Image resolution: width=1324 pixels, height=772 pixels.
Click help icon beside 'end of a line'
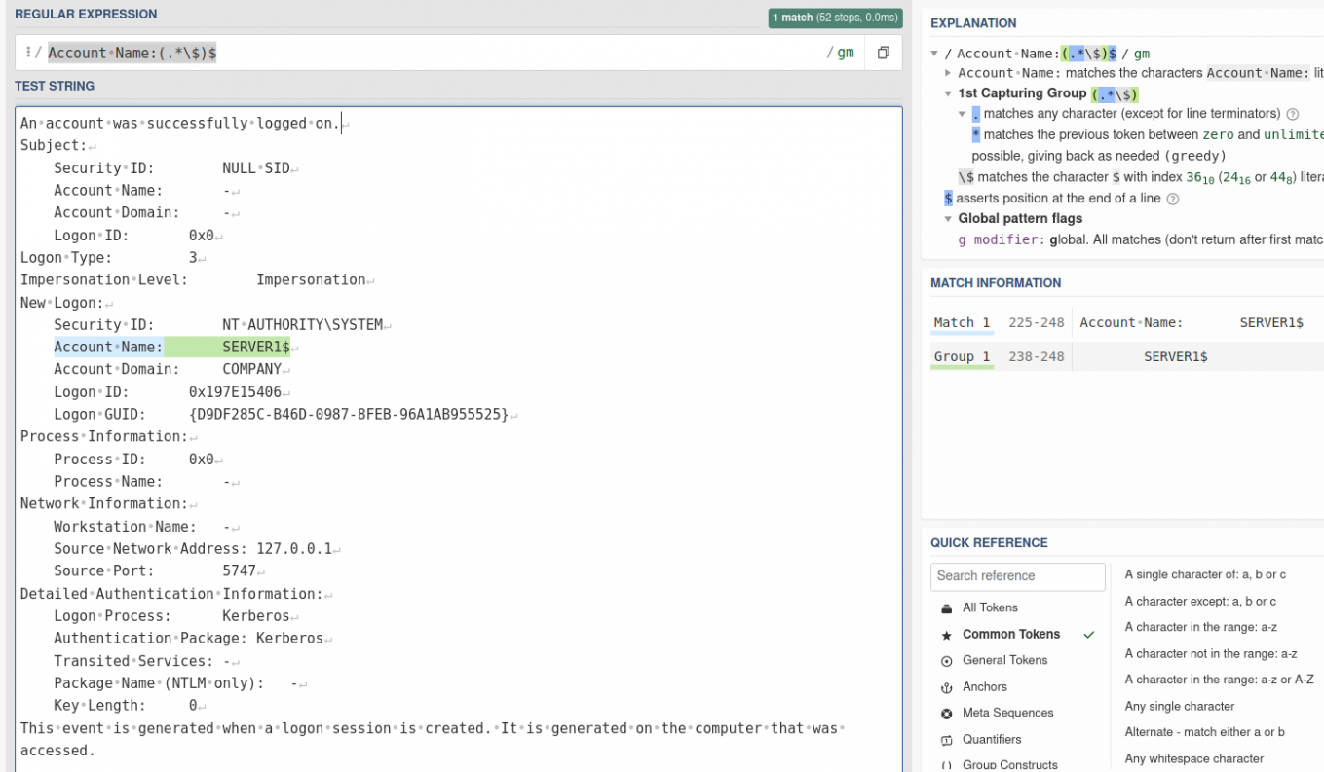pyautogui.click(x=1173, y=199)
